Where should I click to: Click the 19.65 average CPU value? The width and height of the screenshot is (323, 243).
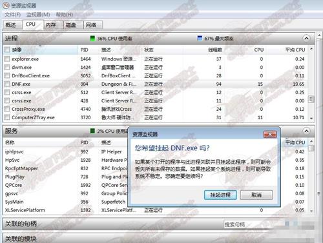[298, 84]
